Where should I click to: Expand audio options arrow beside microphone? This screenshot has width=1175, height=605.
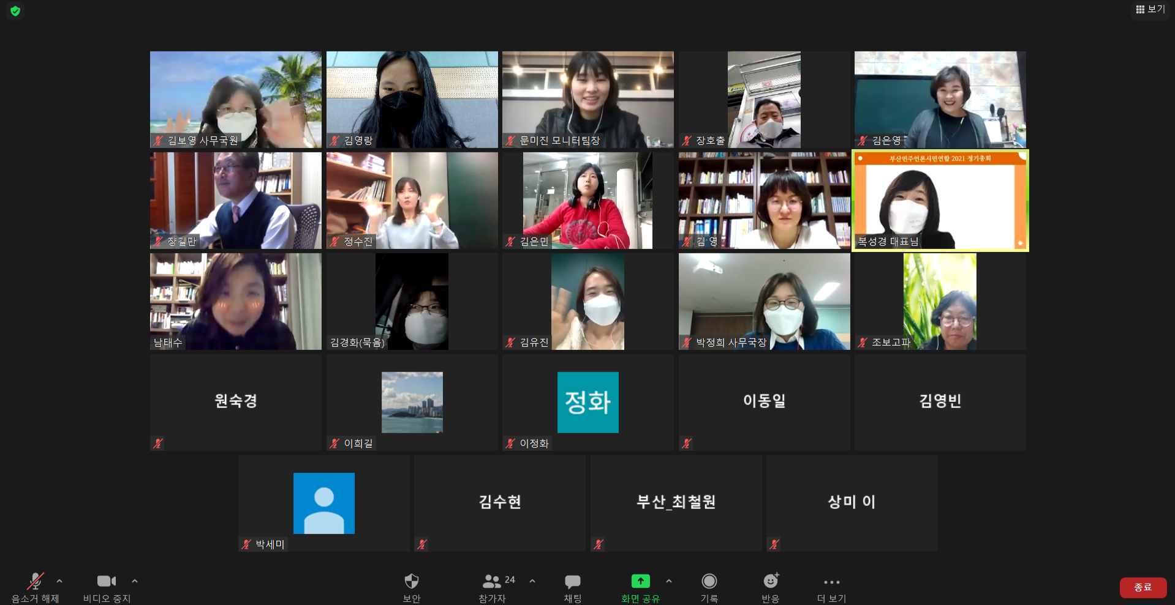point(59,581)
